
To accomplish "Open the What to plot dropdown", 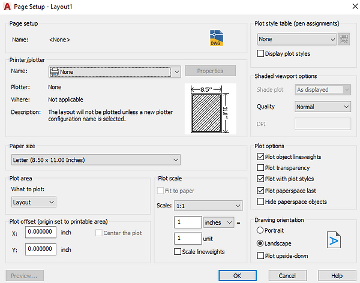I will (x=34, y=202).
